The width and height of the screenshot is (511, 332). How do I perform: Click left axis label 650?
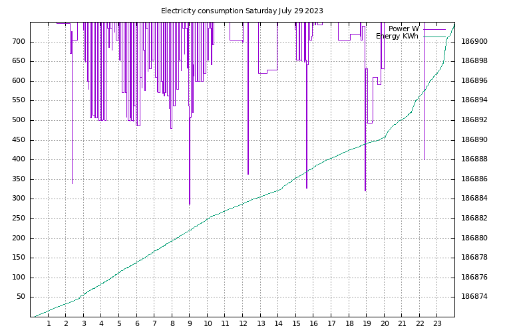coord(19,61)
